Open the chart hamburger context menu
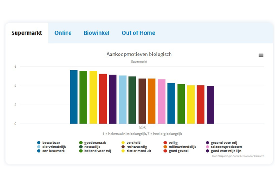 (x=261, y=55)
